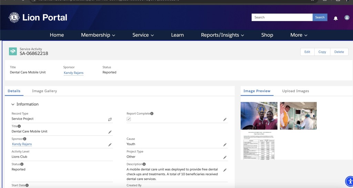Open the Shop menu item
Viewport: 353px width, 188px height.
[x=267, y=35]
